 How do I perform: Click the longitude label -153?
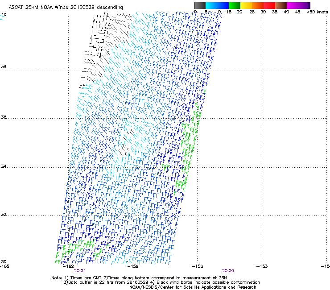[x=262, y=266]
